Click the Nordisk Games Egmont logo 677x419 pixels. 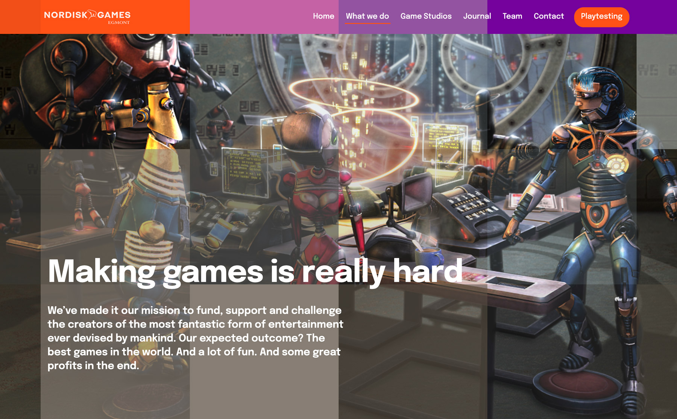coord(87,17)
